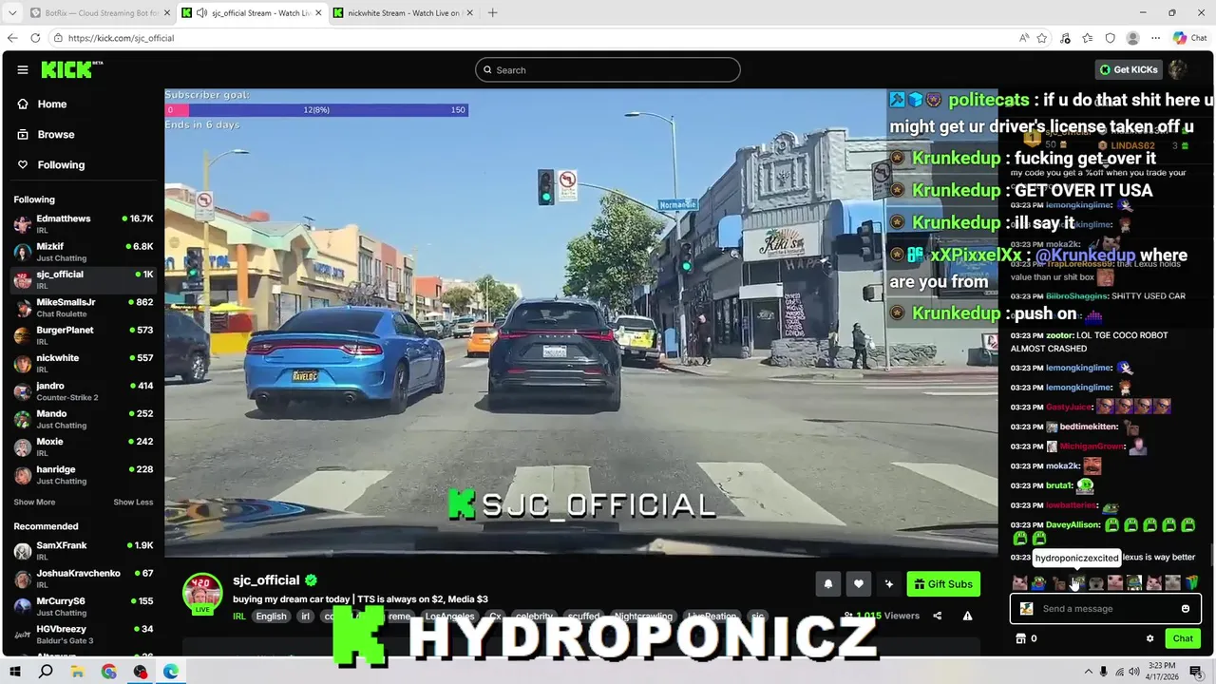Go to Home in the sidebar
Viewport: 1216px width, 684px height.
pyautogui.click(x=52, y=104)
